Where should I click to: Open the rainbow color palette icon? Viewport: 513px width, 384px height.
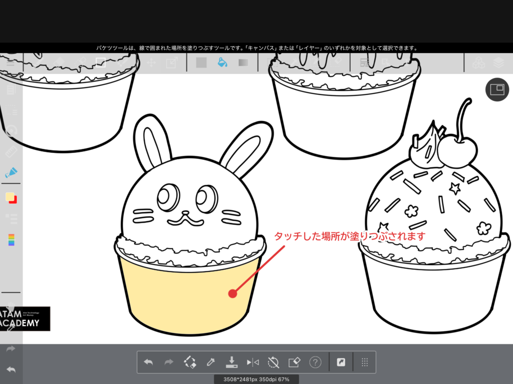point(11,240)
